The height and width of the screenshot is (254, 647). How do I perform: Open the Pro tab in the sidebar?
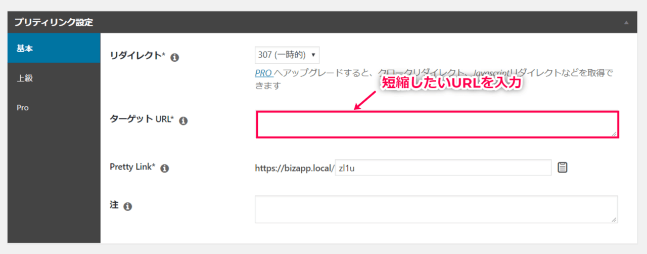54,108
